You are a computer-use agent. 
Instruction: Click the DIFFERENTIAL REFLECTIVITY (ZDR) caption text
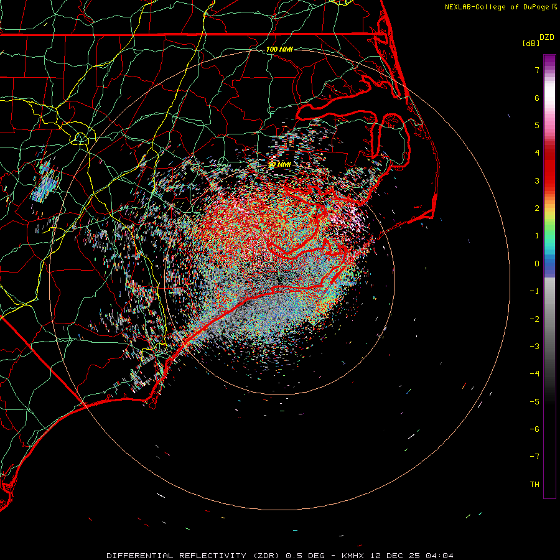tap(194, 556)
